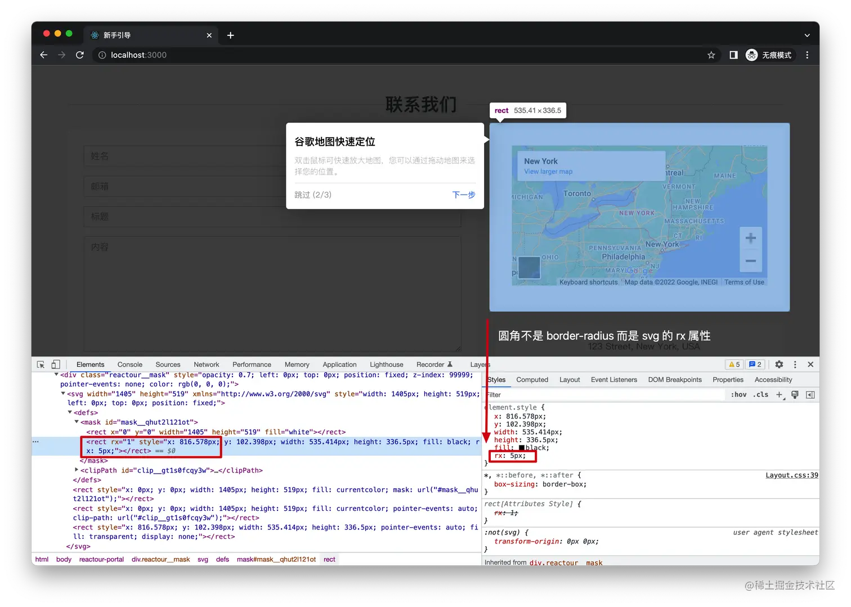
Task: Switch to the Elements panel
Action: 91,365
